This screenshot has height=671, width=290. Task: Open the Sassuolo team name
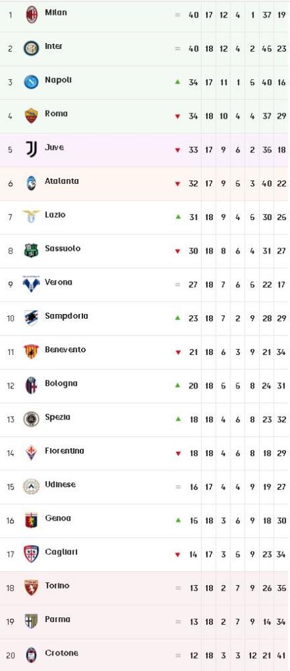[x=63, y=248]
